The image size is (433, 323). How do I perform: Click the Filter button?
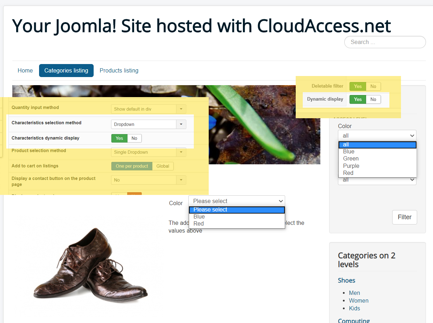(404, 217)
